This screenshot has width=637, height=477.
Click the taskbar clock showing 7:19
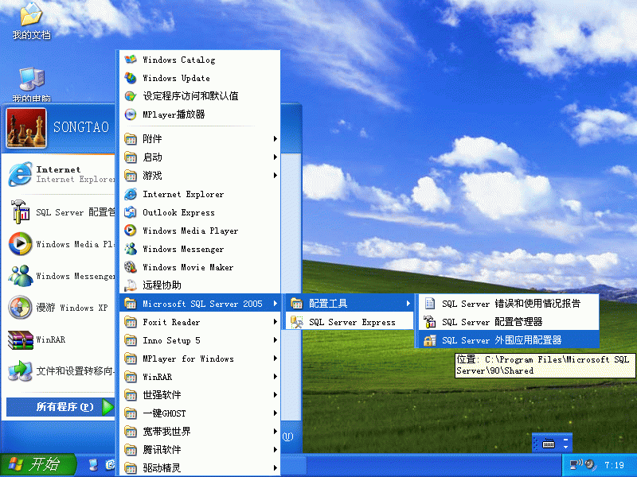pos(614,465)
